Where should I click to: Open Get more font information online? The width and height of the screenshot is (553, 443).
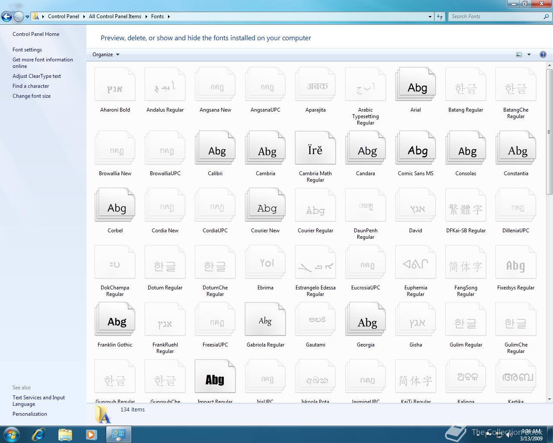43,63
